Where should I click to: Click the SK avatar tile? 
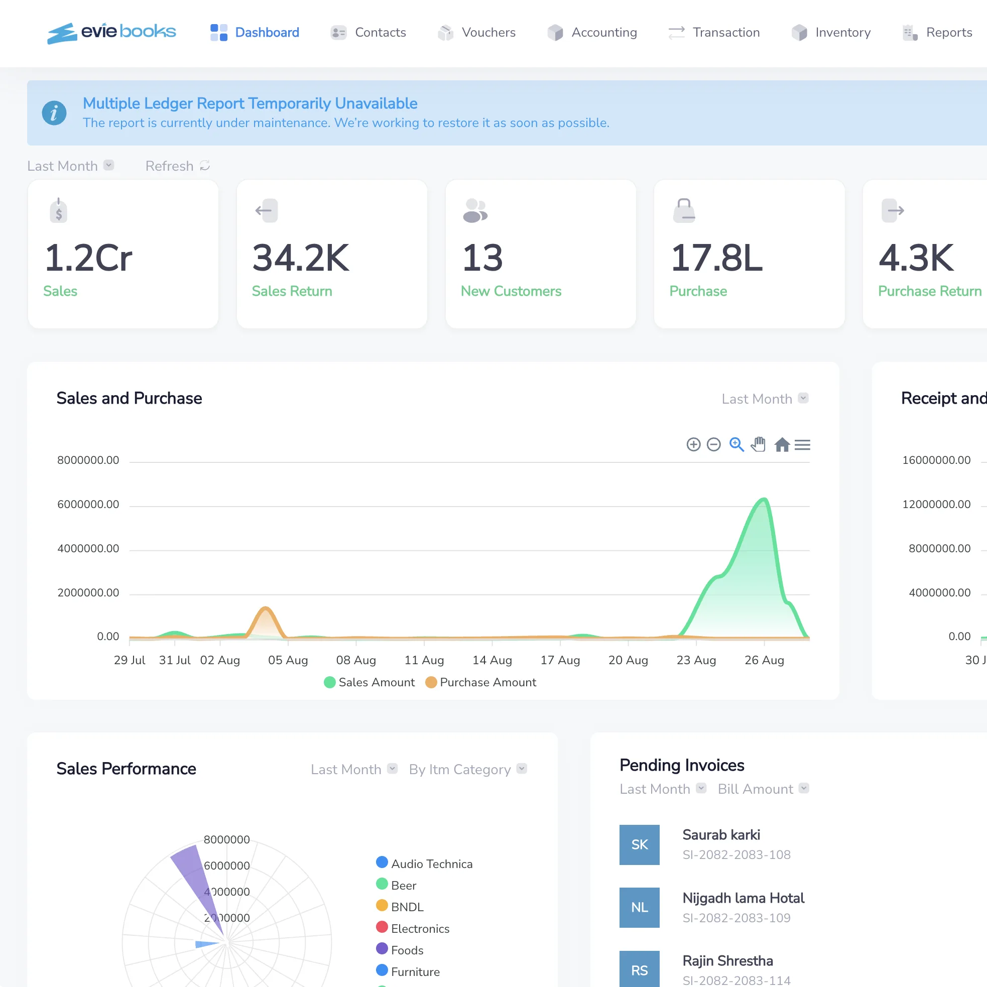tap(639, 844)
